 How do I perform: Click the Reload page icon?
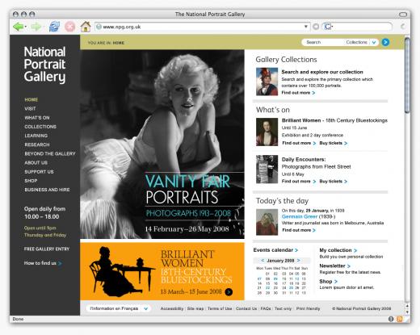[x=54, y=27]
